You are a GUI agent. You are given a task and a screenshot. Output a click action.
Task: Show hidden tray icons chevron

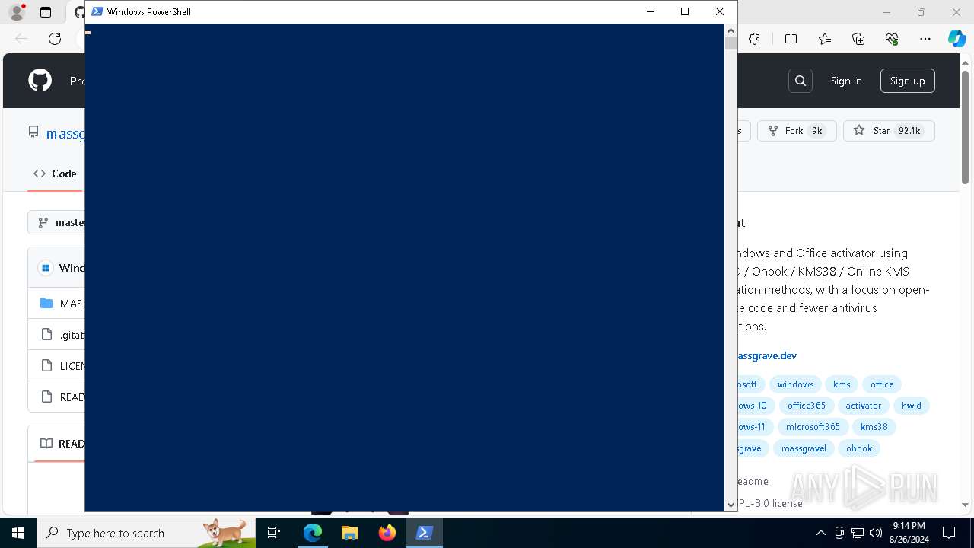click(820, 533)
